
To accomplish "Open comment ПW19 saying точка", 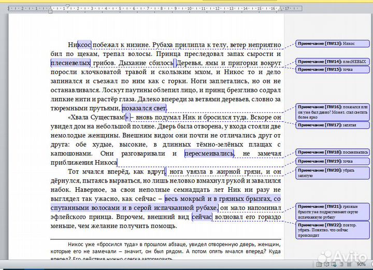I will (x=333, y=161).
